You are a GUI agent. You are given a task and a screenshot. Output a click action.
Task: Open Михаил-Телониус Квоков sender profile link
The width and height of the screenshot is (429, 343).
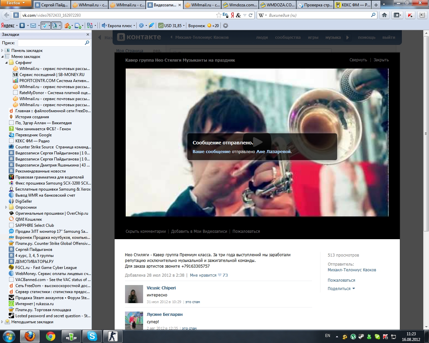(352, 270)
